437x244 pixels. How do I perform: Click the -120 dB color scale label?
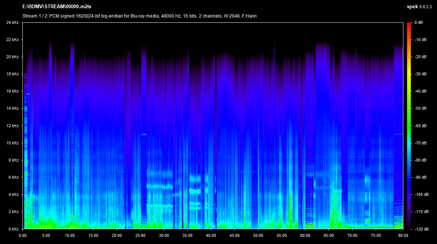421,229
